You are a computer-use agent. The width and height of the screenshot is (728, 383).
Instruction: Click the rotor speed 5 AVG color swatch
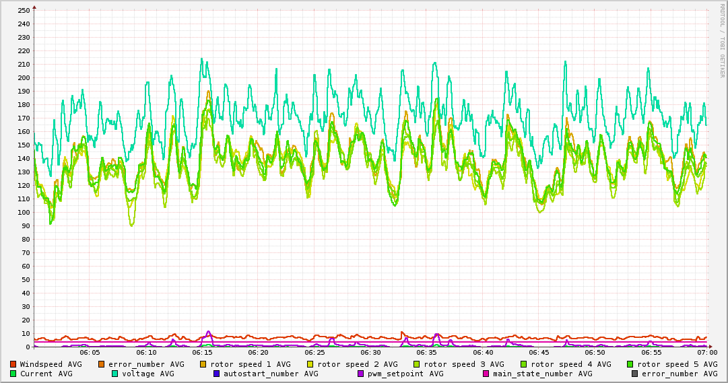click(x=630, y=364)
